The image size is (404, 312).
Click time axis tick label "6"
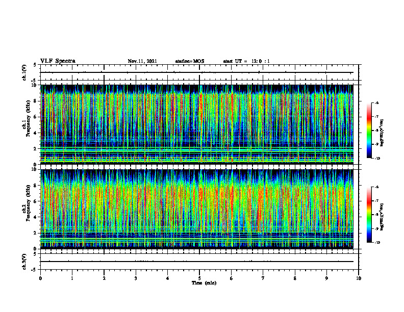232,278
